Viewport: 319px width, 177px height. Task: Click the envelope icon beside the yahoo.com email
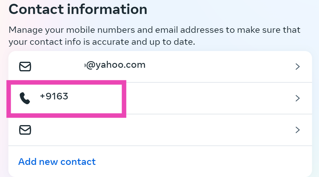25,67
